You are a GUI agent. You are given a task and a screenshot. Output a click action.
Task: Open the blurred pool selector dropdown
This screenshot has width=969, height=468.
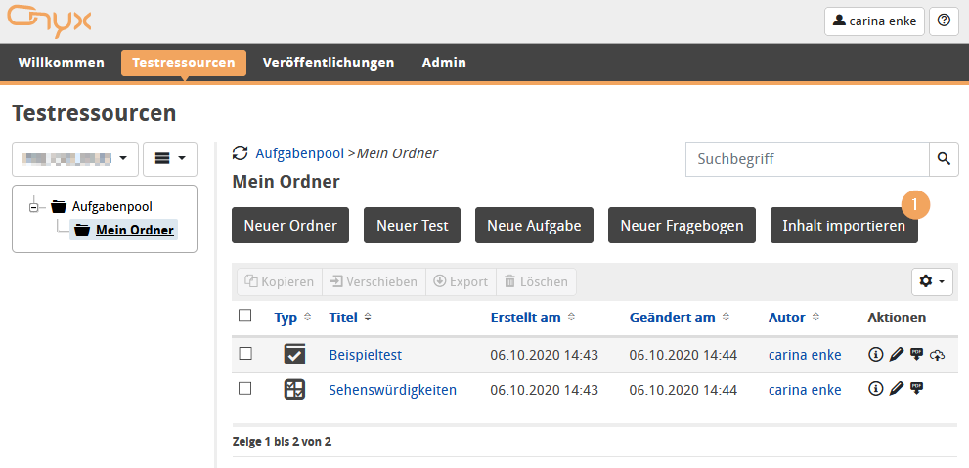74,158
